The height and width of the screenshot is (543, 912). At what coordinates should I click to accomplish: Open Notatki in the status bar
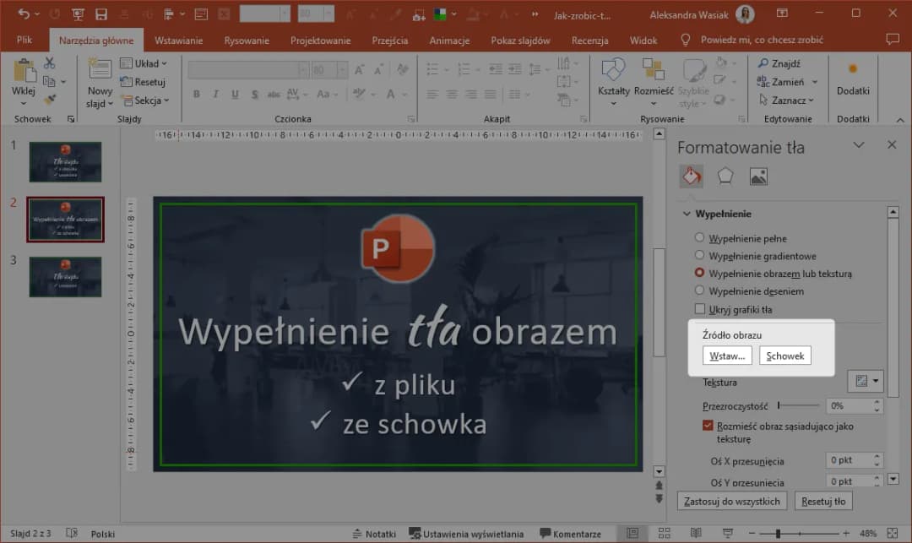tap(373, 534)
